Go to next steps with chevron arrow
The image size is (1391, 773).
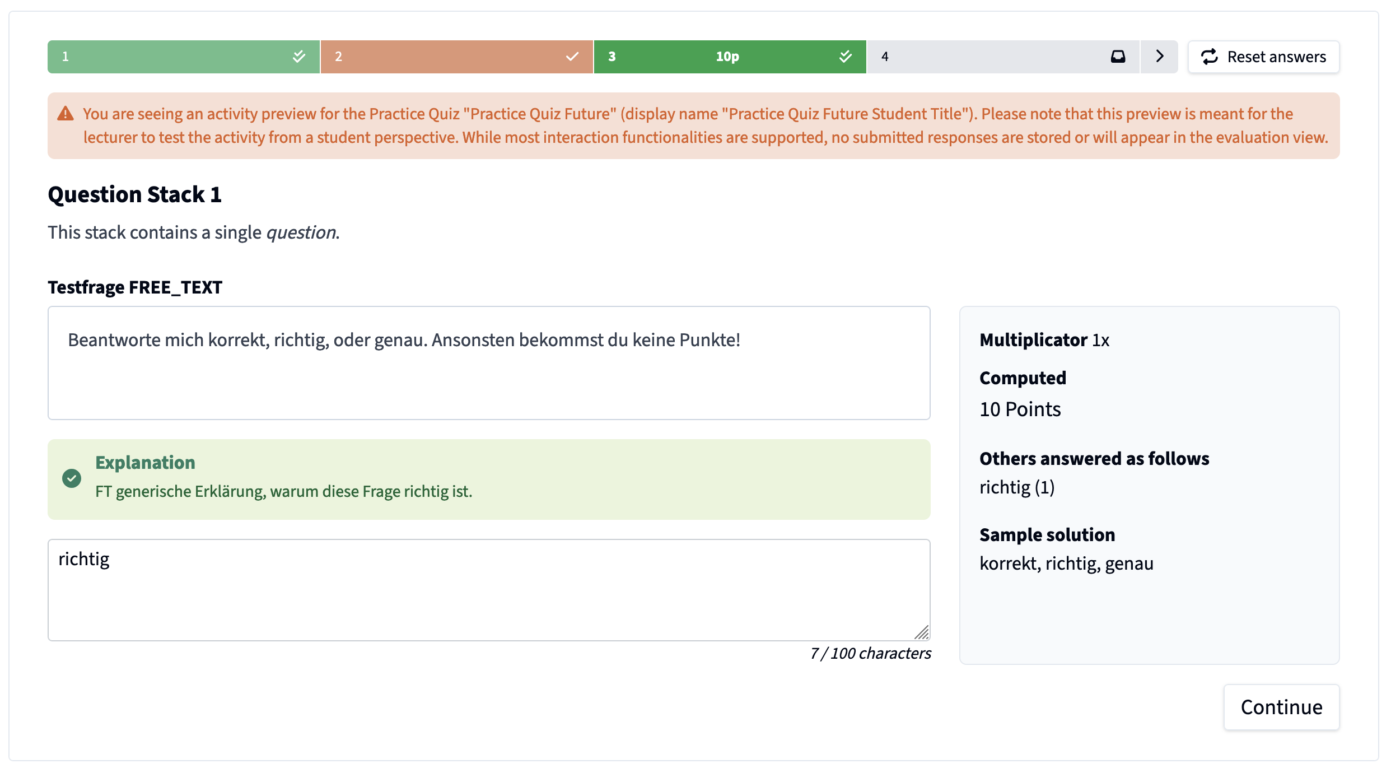tap(1160, 57)
